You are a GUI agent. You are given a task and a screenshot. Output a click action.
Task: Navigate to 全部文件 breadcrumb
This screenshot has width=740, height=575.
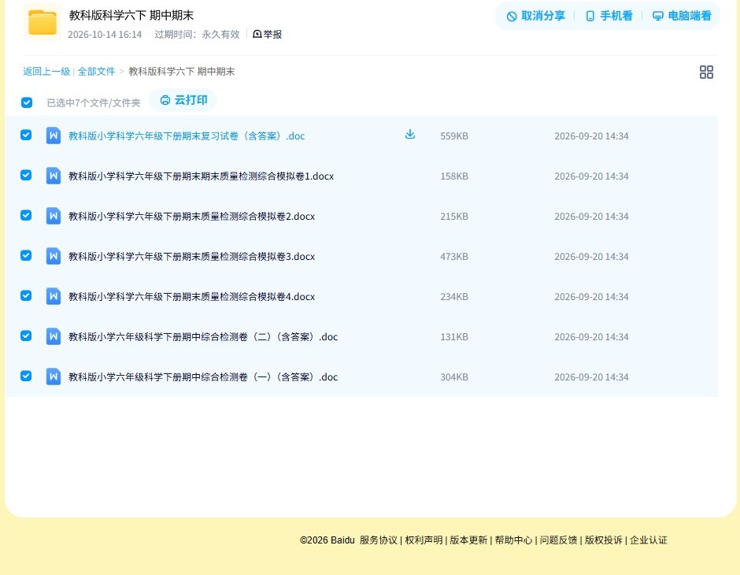tap(96, 72)
